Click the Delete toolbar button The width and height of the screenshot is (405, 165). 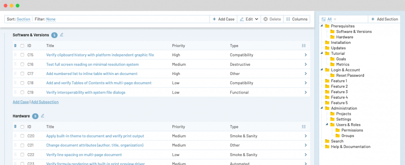click(x=272, y=19)
